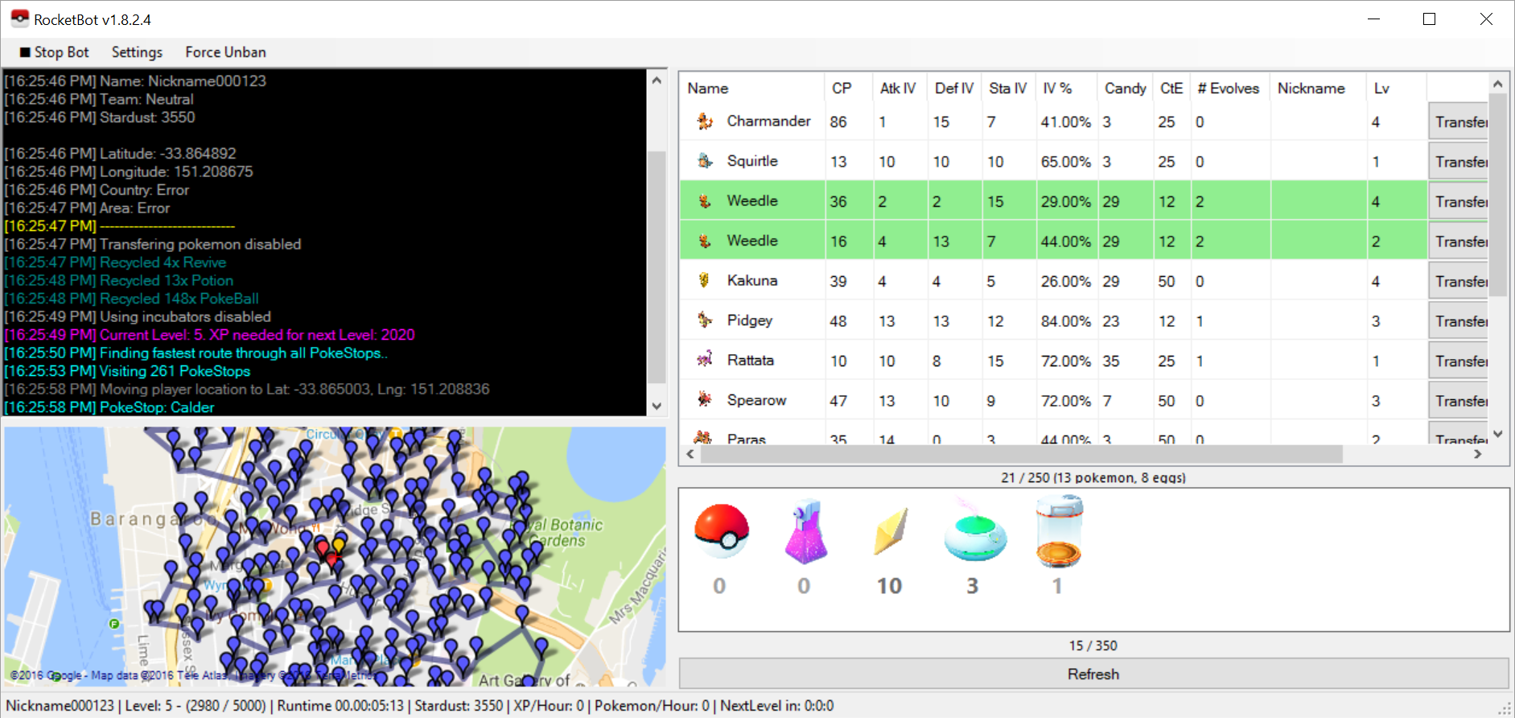Sort table by Def IV column header
Image resolution: width=1515 pixels, height=718 pixels.
coord(954,89)
